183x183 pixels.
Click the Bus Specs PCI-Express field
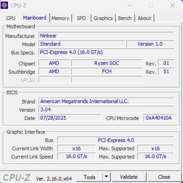coord(106,52)
